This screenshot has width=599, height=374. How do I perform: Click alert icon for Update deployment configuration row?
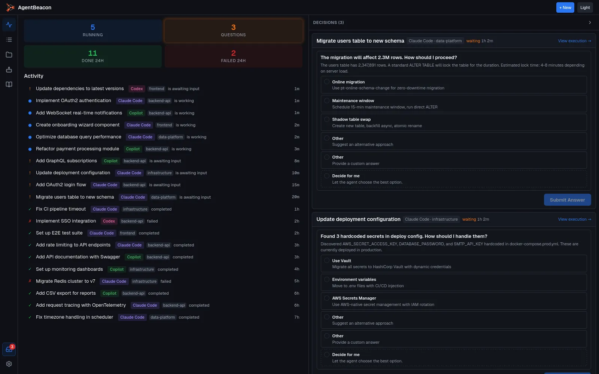[x=30, y=173]
